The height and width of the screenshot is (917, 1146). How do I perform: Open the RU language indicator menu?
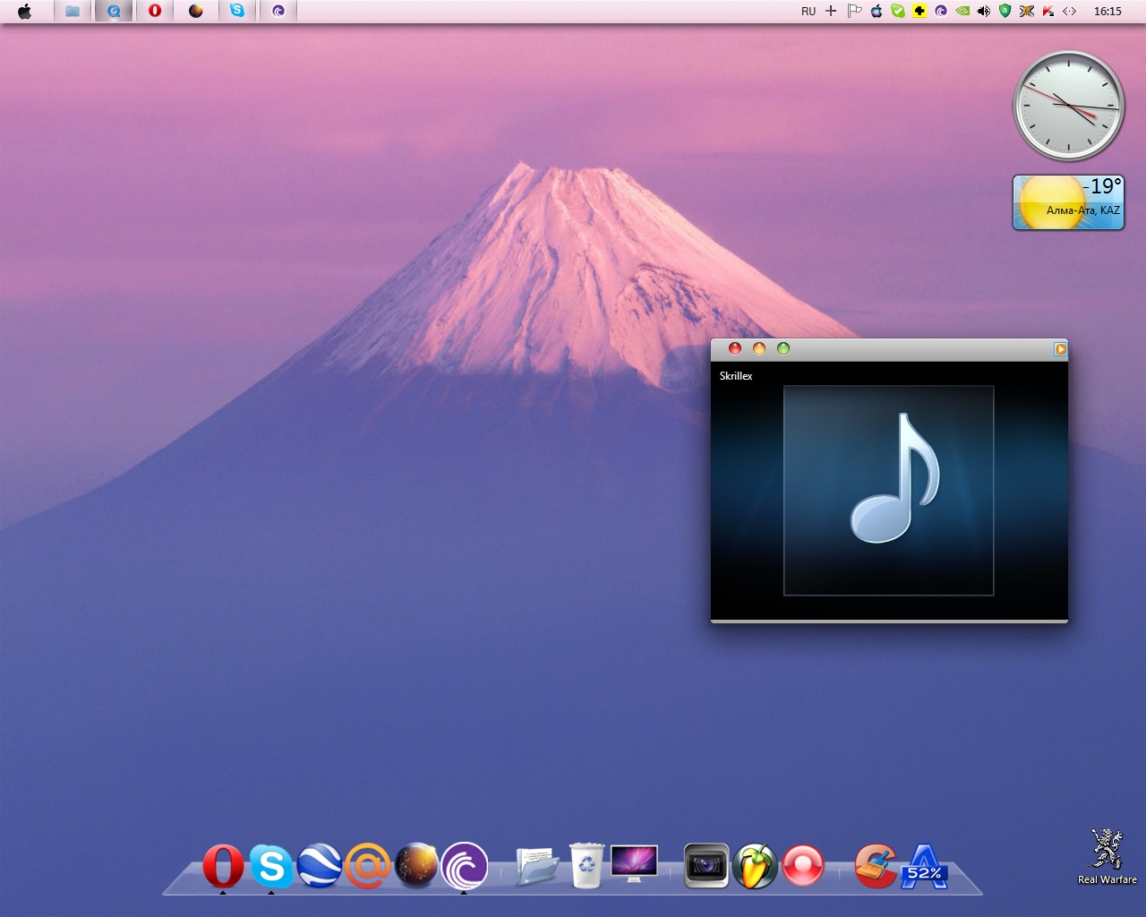pos(808,12)
